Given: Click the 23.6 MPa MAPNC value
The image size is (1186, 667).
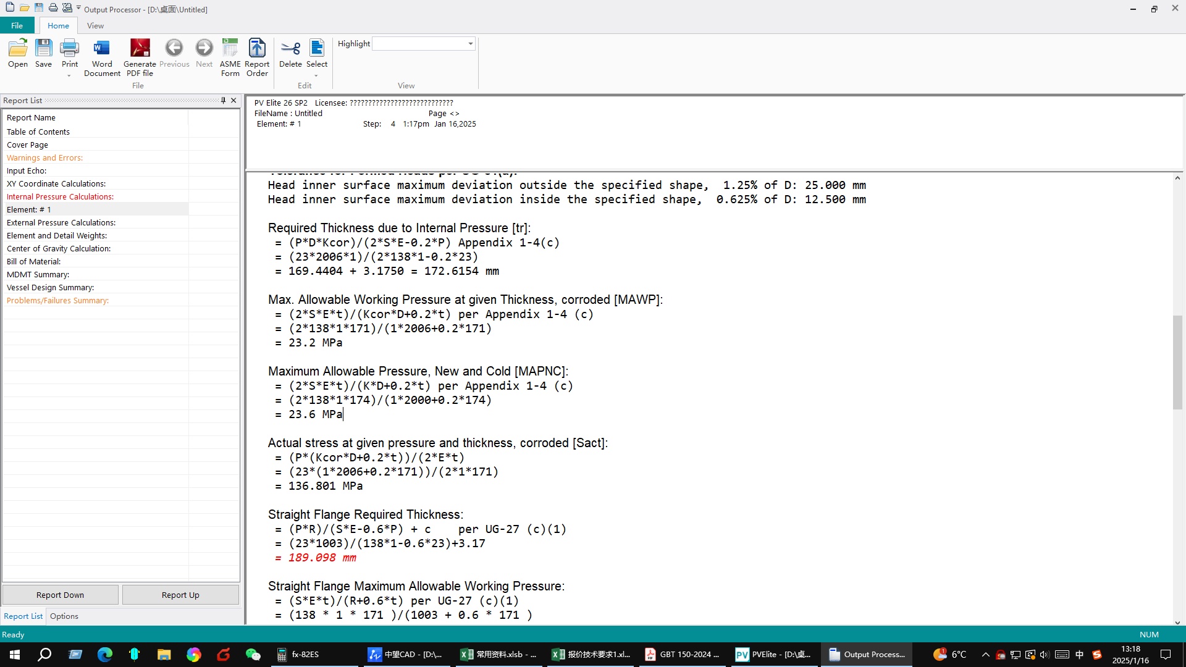Looking at the screenshot, I should [315, 414].
